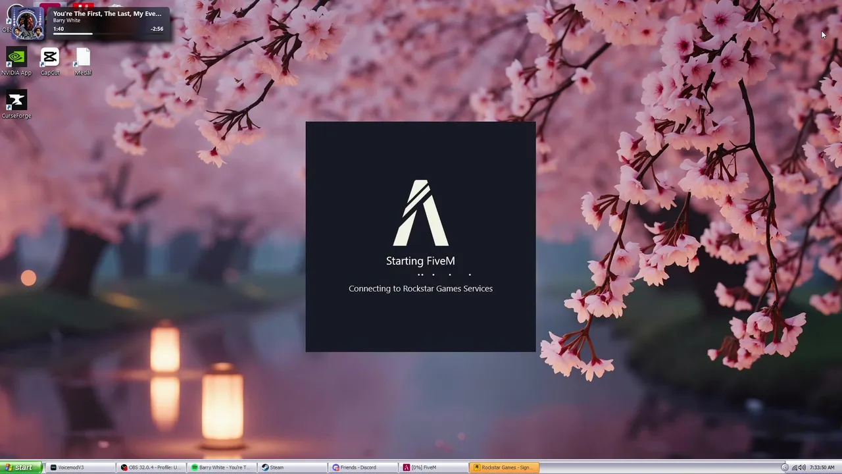Expand the hidden system tray icons
Screen dimensions: 842x474
[784, 467]
